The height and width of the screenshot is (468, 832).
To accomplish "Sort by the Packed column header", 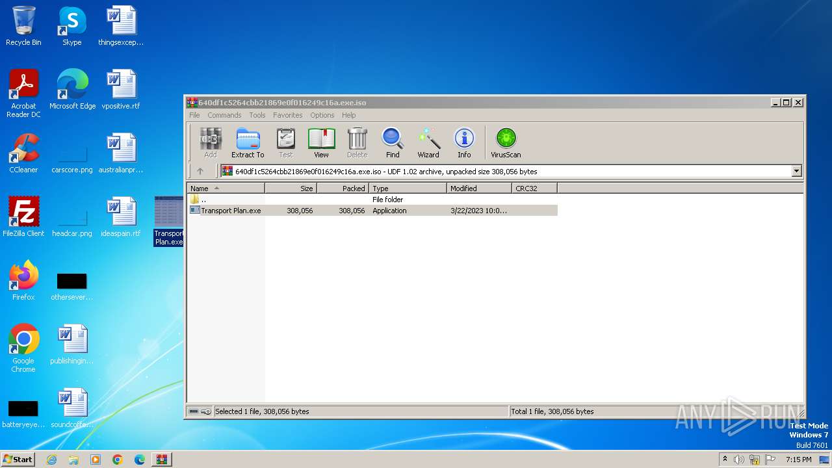I will pos(343,188).
